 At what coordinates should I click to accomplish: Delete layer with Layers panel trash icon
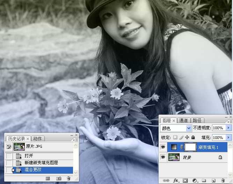223,180
